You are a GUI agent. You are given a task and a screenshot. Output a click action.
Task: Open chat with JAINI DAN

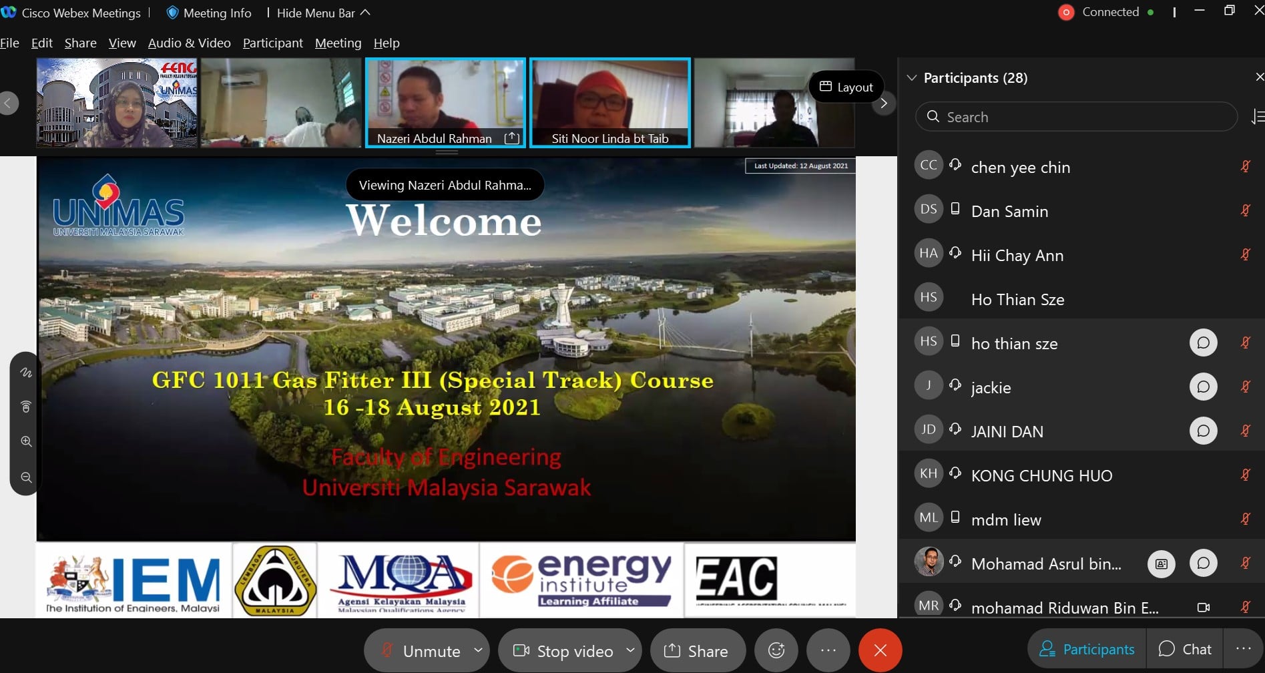pos(1204,431)
